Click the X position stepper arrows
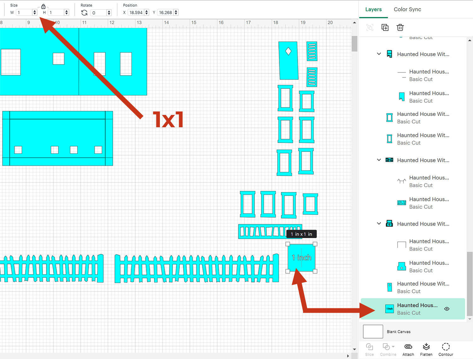 point(146,13)
